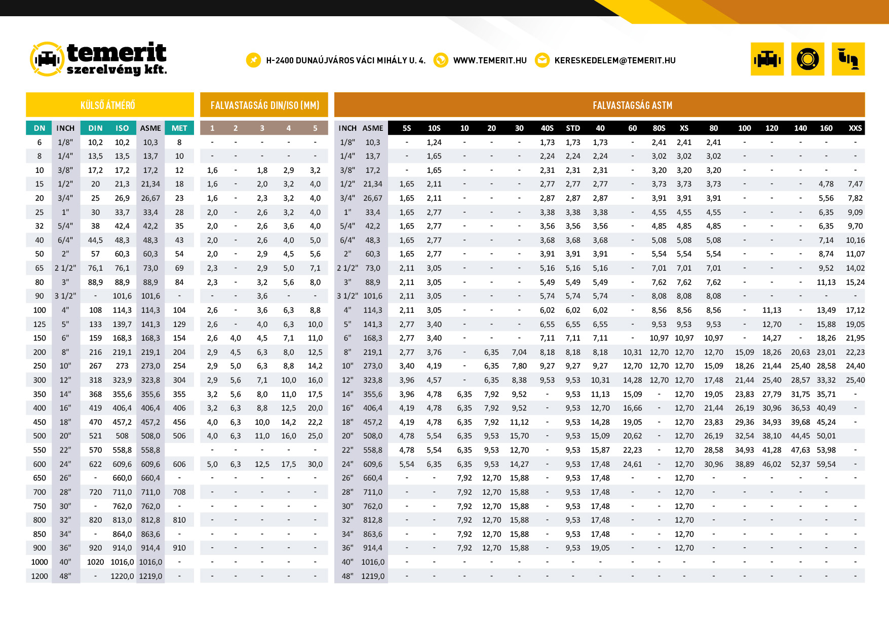Click the 140 column header
Image resolution: width=889 pixels, height=629 pixels.
tap(800, 128)
